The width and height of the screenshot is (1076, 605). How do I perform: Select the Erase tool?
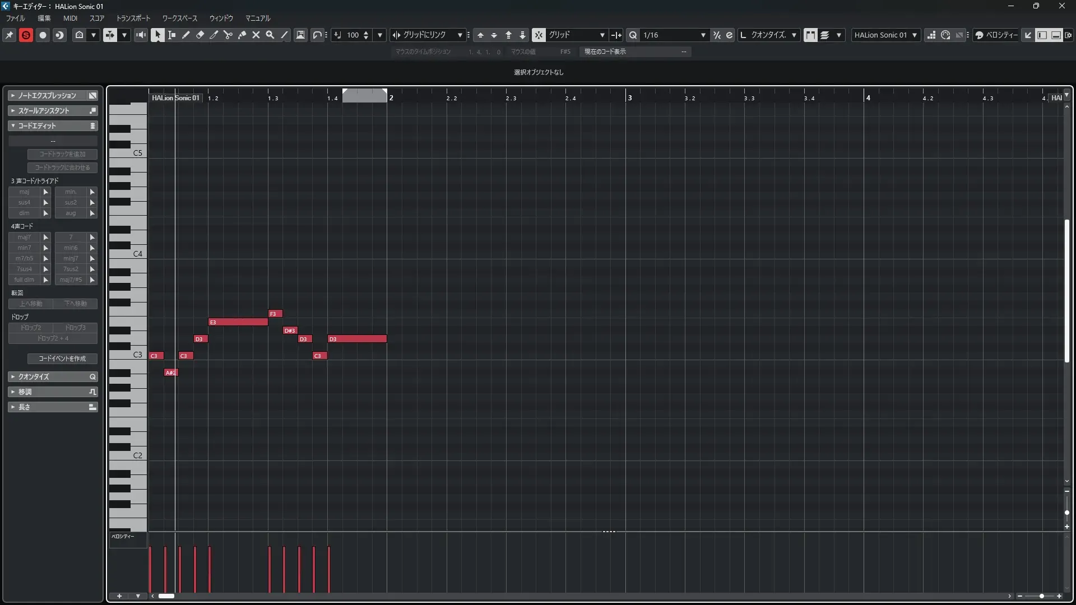click(200, 35)
